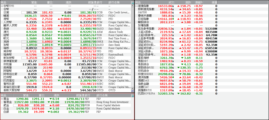269x120 pixels.
Task: Select the 台幣TPFI row
Action: [x=65, y=6]
